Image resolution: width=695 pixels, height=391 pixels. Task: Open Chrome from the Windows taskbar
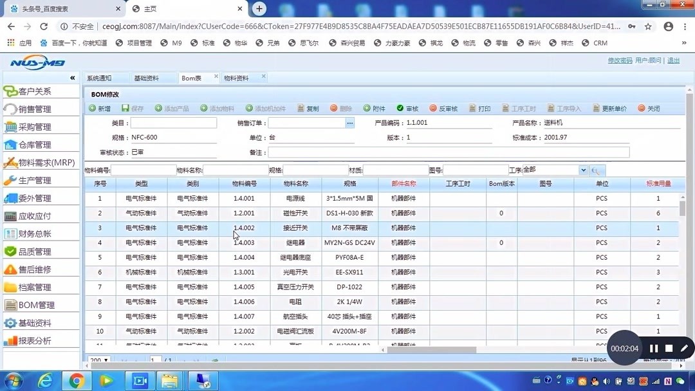pyautogui.click(x=77, y=380)
